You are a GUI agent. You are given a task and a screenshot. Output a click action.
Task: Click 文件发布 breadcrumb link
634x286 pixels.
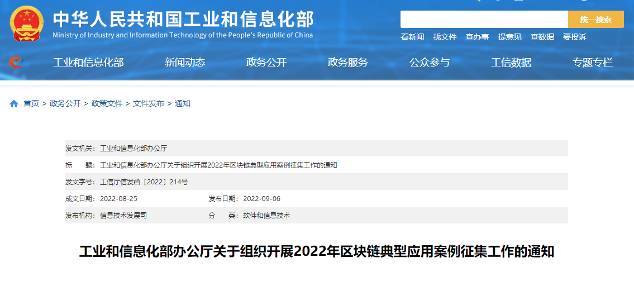coord(149,104)
